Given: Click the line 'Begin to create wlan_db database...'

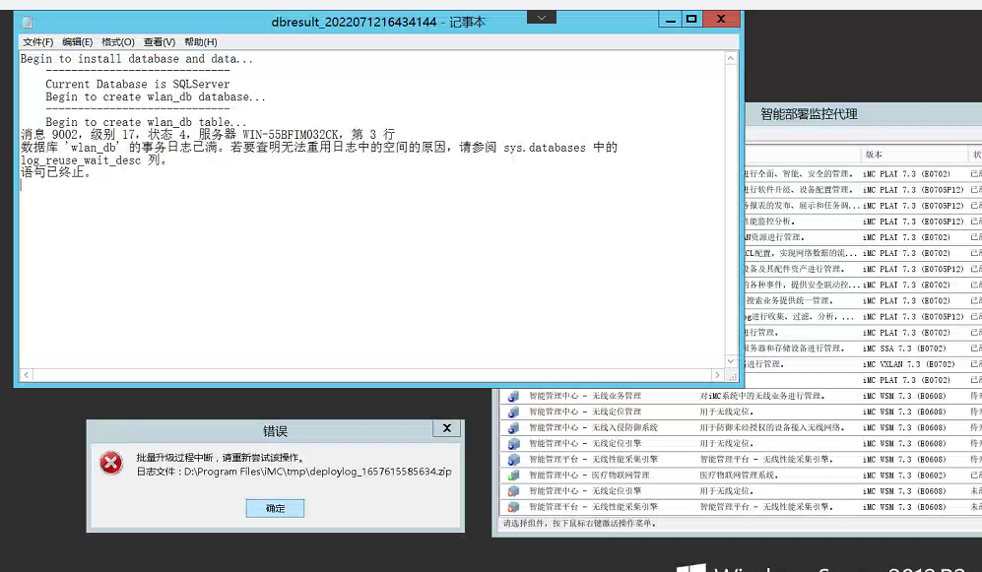Looking at the screenshot, I should pos(156,97).
